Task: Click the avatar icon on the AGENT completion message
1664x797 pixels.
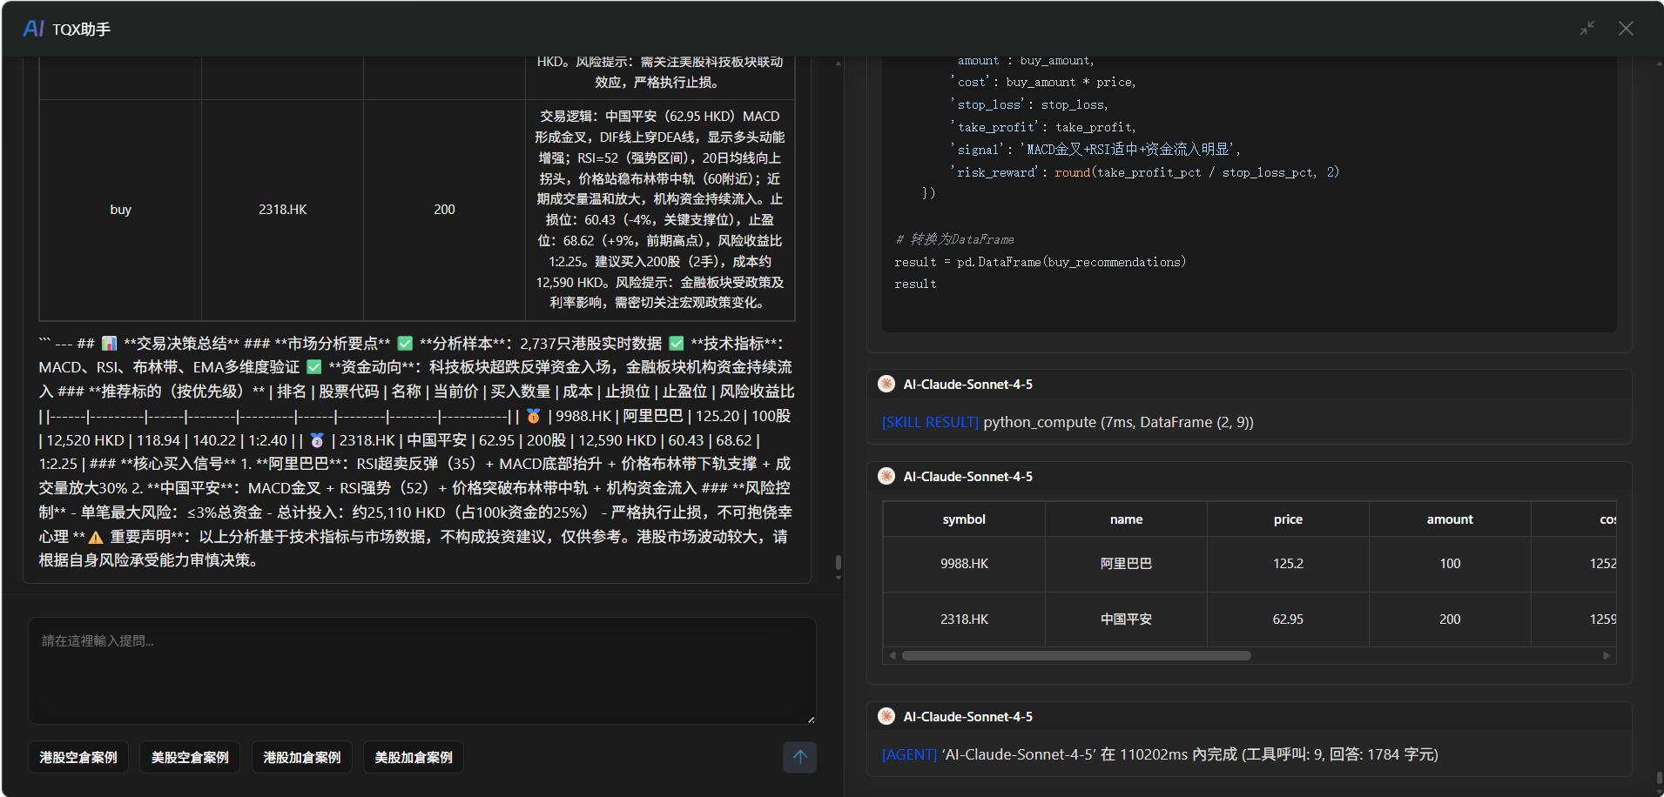Action: (x=886, y=716)
